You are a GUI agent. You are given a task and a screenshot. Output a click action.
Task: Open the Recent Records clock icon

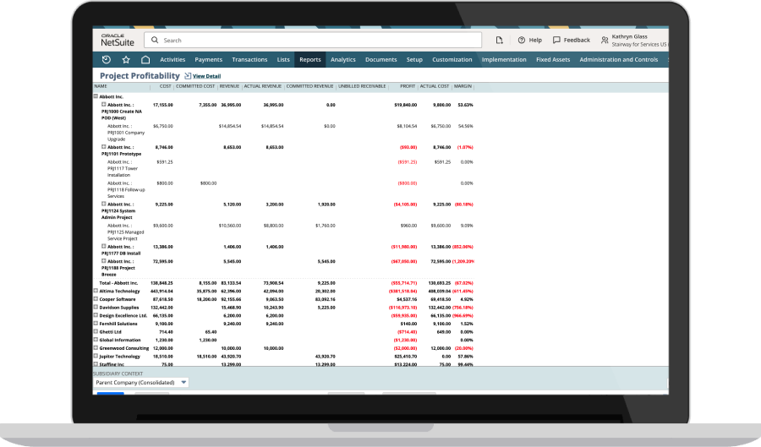(x=106, y=60)
